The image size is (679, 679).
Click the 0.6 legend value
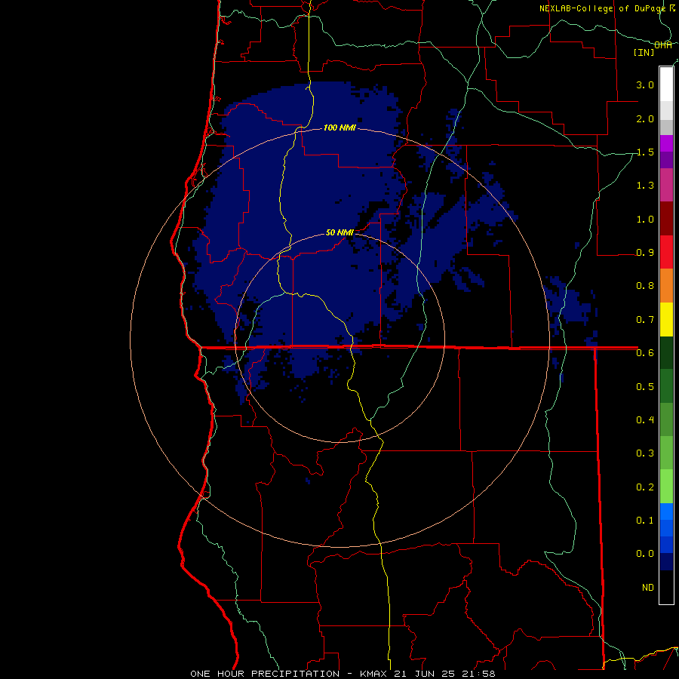pyautogui.click(x=645, y=353)
